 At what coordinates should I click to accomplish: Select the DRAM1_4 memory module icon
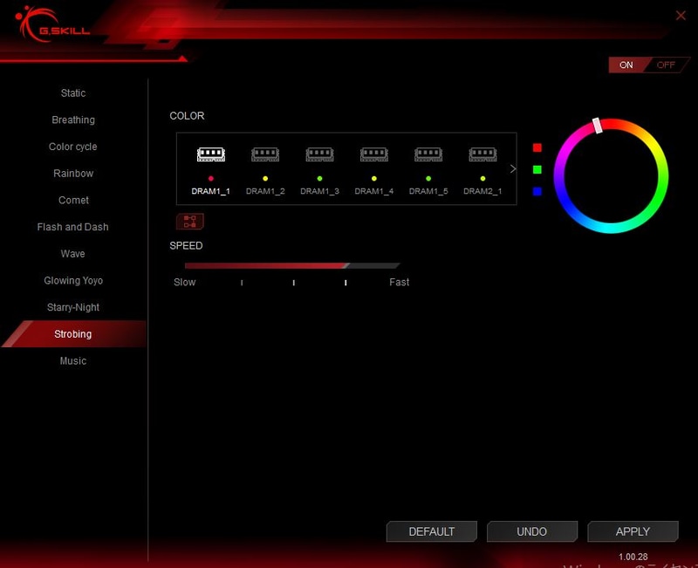point(374,154)
